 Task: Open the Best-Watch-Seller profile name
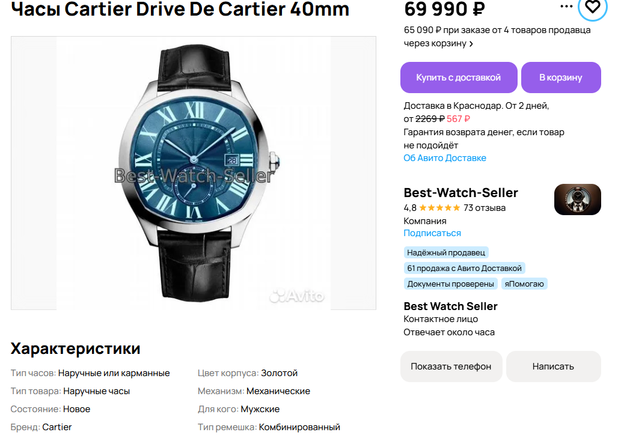(x=460, y=193)
